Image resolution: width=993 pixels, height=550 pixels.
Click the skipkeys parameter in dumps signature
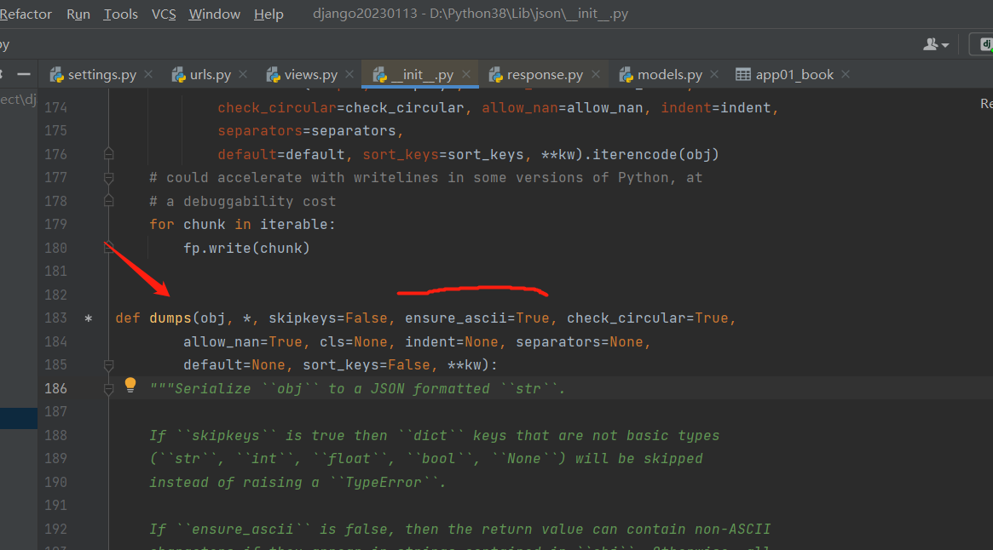(x=303, y=318)
